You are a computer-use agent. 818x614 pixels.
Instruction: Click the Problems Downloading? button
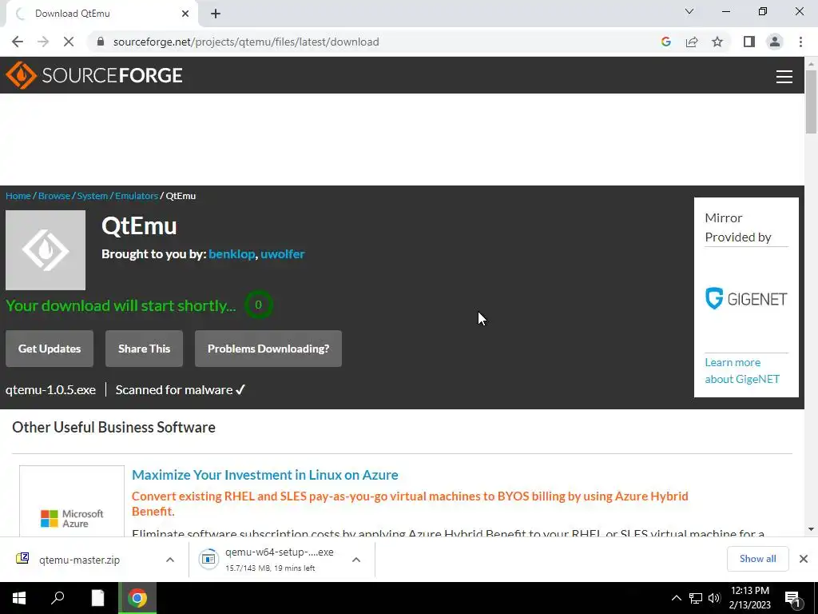(x=268, y=349)
